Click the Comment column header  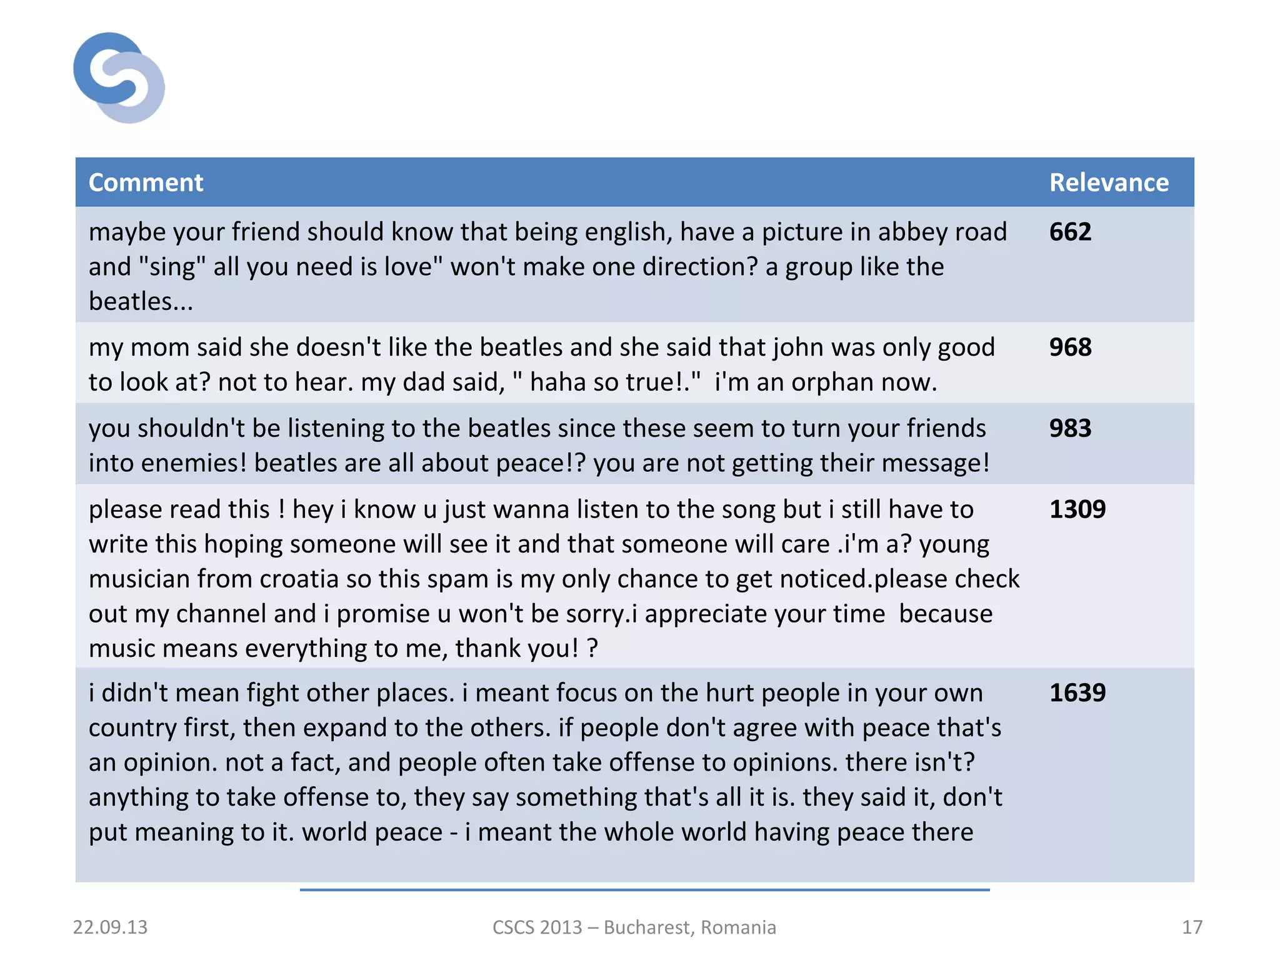coord(146,182)
